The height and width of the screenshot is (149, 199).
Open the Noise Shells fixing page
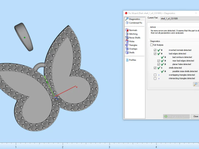pyautogui.click(x=133, y=38)
